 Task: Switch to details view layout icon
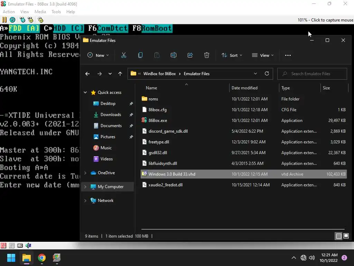point(339,236)
